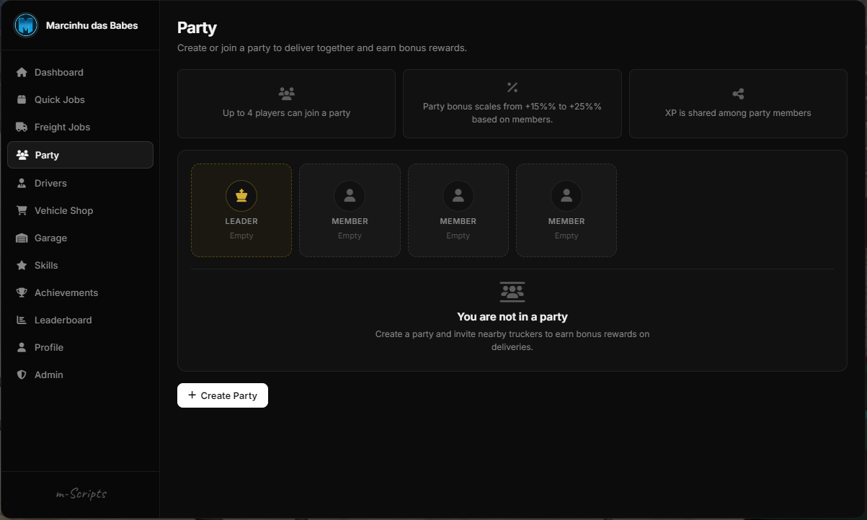This screenshot has width=867, height=520.
Task: Click the 'You are not in a party' heading
Action: coord(512,317)
